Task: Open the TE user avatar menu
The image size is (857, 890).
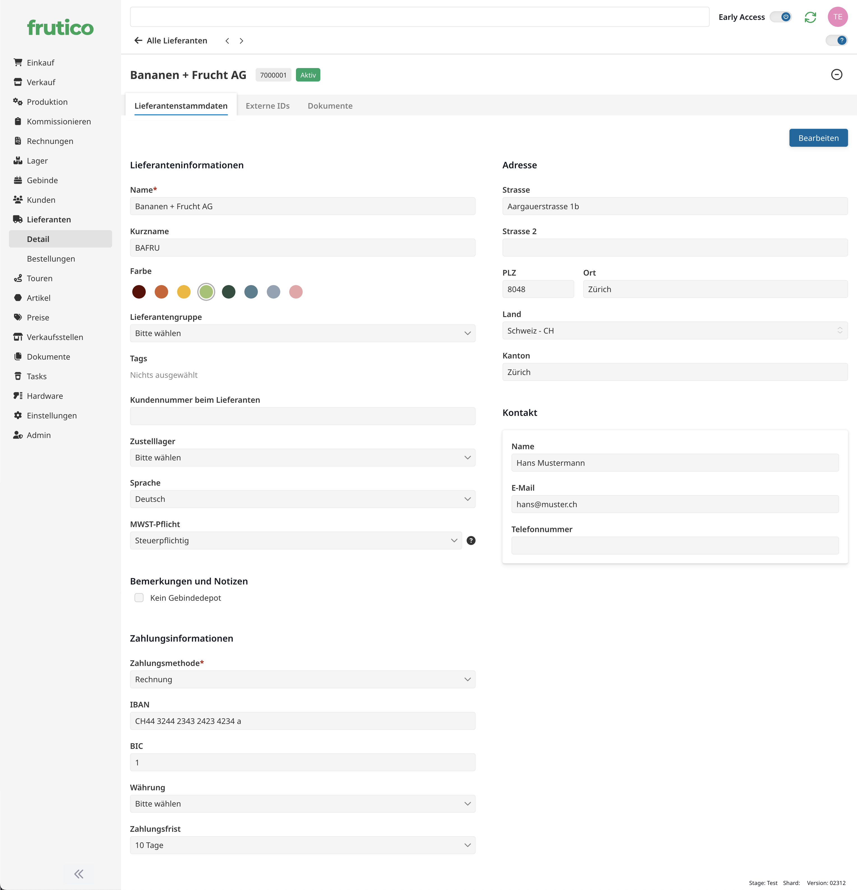Action: pyautogui.click(x=837, y=17)
